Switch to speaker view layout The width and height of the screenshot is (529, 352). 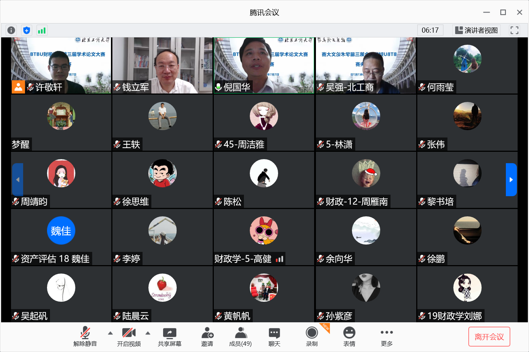click(476, 30)
